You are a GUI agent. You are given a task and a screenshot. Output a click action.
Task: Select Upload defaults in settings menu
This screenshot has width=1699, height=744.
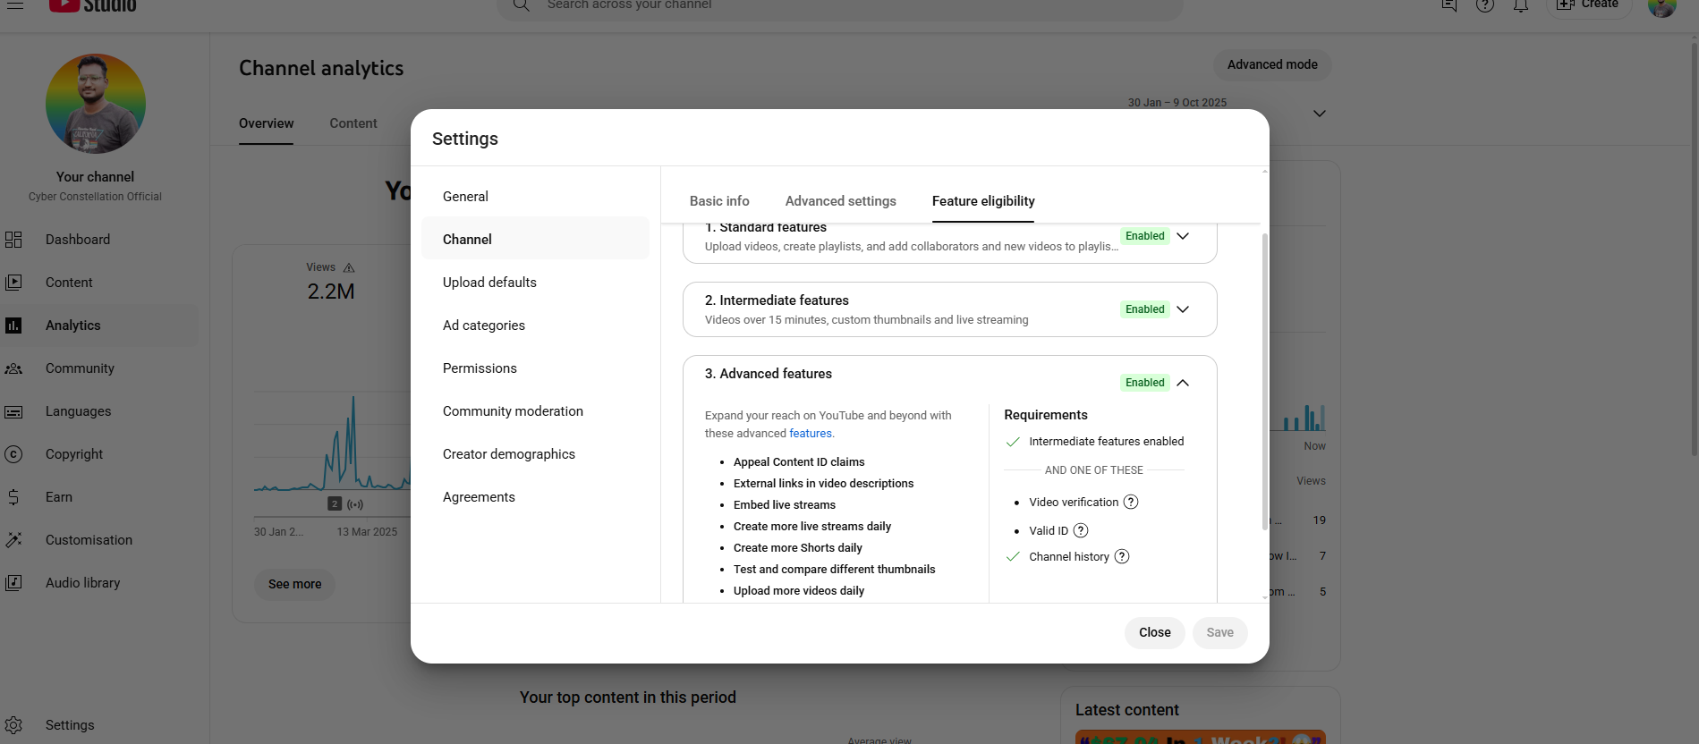coord(489,283)
